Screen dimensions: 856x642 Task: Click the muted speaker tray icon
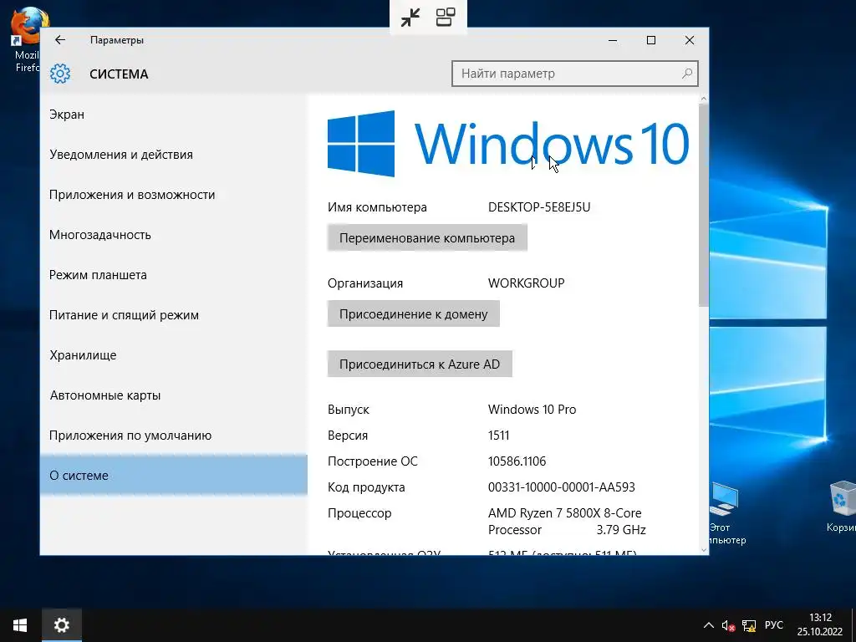(728, 625)
